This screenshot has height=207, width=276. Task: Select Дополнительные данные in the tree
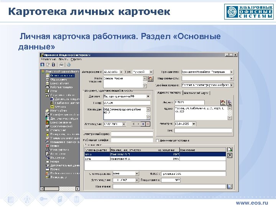(65, 165)
